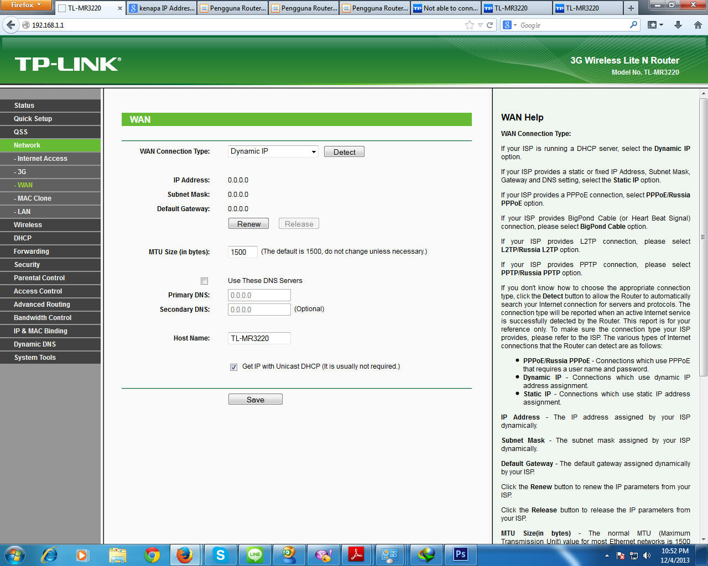Switch to Firefox on the taskbar
This screenshot has width=708, height=566.
(x=185, y=554)
